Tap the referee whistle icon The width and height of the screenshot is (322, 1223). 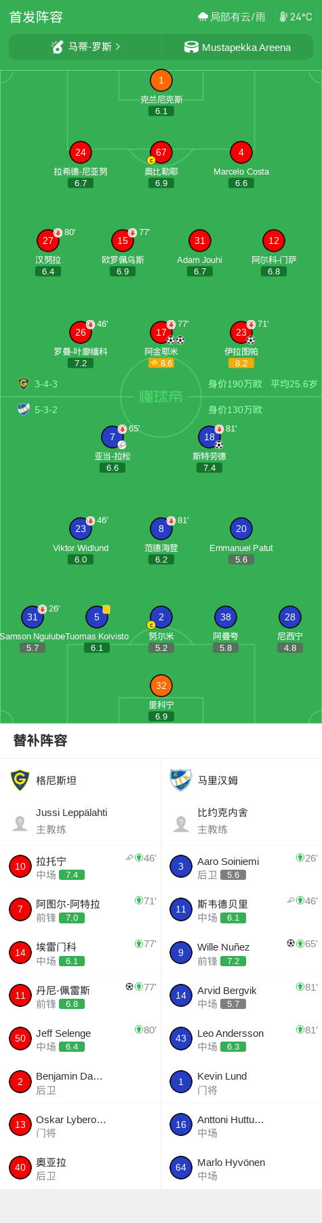[58, 47]
